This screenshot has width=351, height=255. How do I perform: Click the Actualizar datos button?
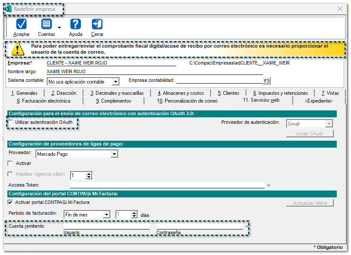(310, 203)
